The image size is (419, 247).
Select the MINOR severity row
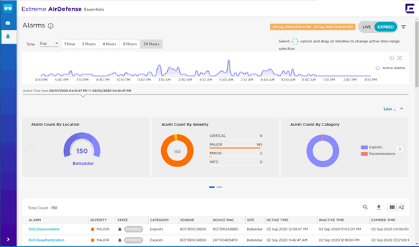236,154
